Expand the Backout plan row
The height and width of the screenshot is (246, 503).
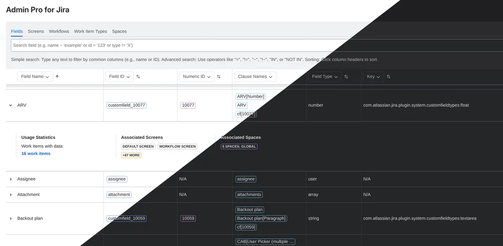(x=10, y=219)
